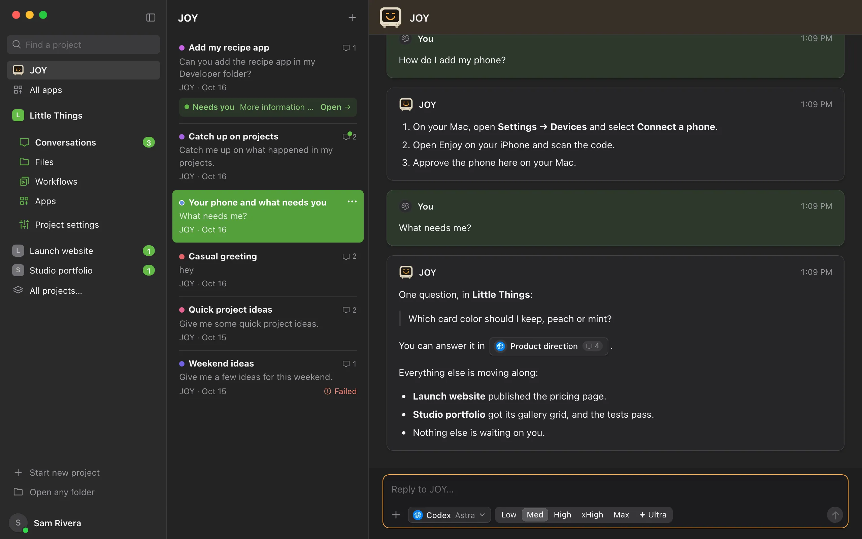This screenshot has height=539, width=862.
Task: Open Conversations in Little Things
Action: 84,142
